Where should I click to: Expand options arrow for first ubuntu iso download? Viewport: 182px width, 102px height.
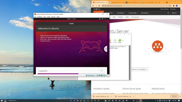pyautogui.click(x=111, y=96)
